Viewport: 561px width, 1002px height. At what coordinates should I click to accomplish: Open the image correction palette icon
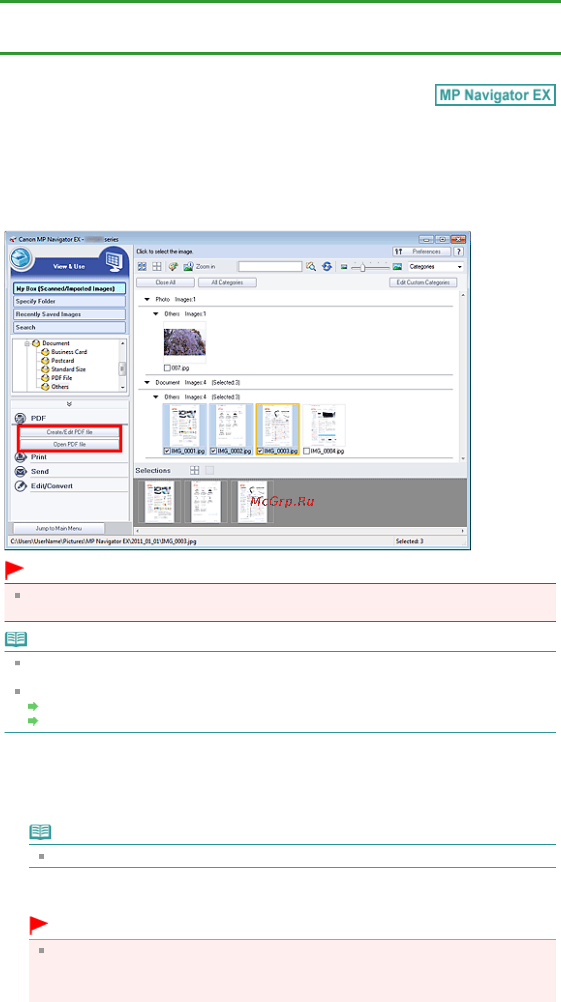point(173,266)
